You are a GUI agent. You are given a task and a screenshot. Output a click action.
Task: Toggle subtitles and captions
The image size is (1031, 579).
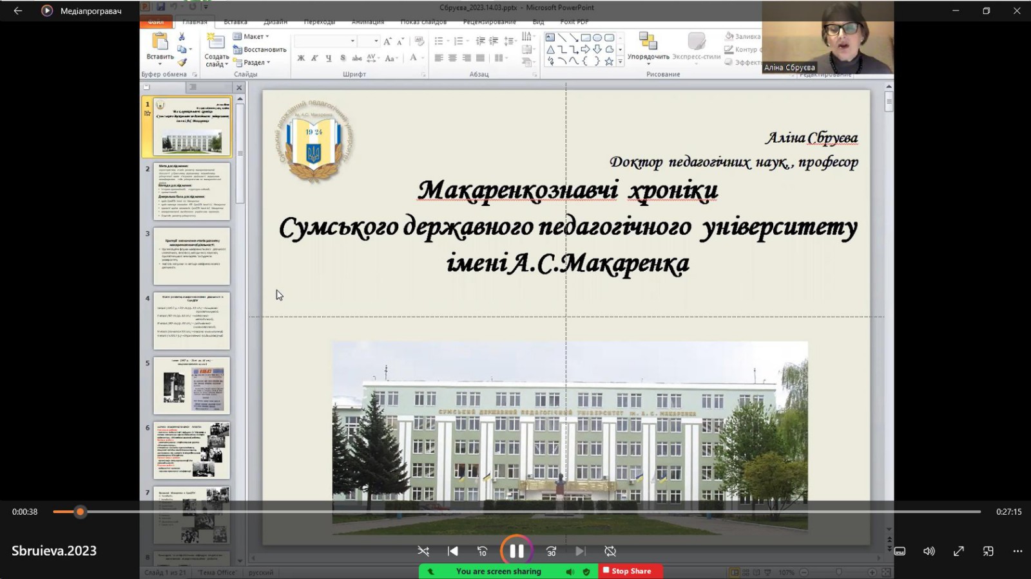click(x=900, y=551)
